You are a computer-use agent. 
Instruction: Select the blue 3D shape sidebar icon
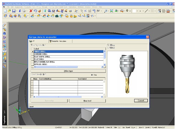coord(4,33)
